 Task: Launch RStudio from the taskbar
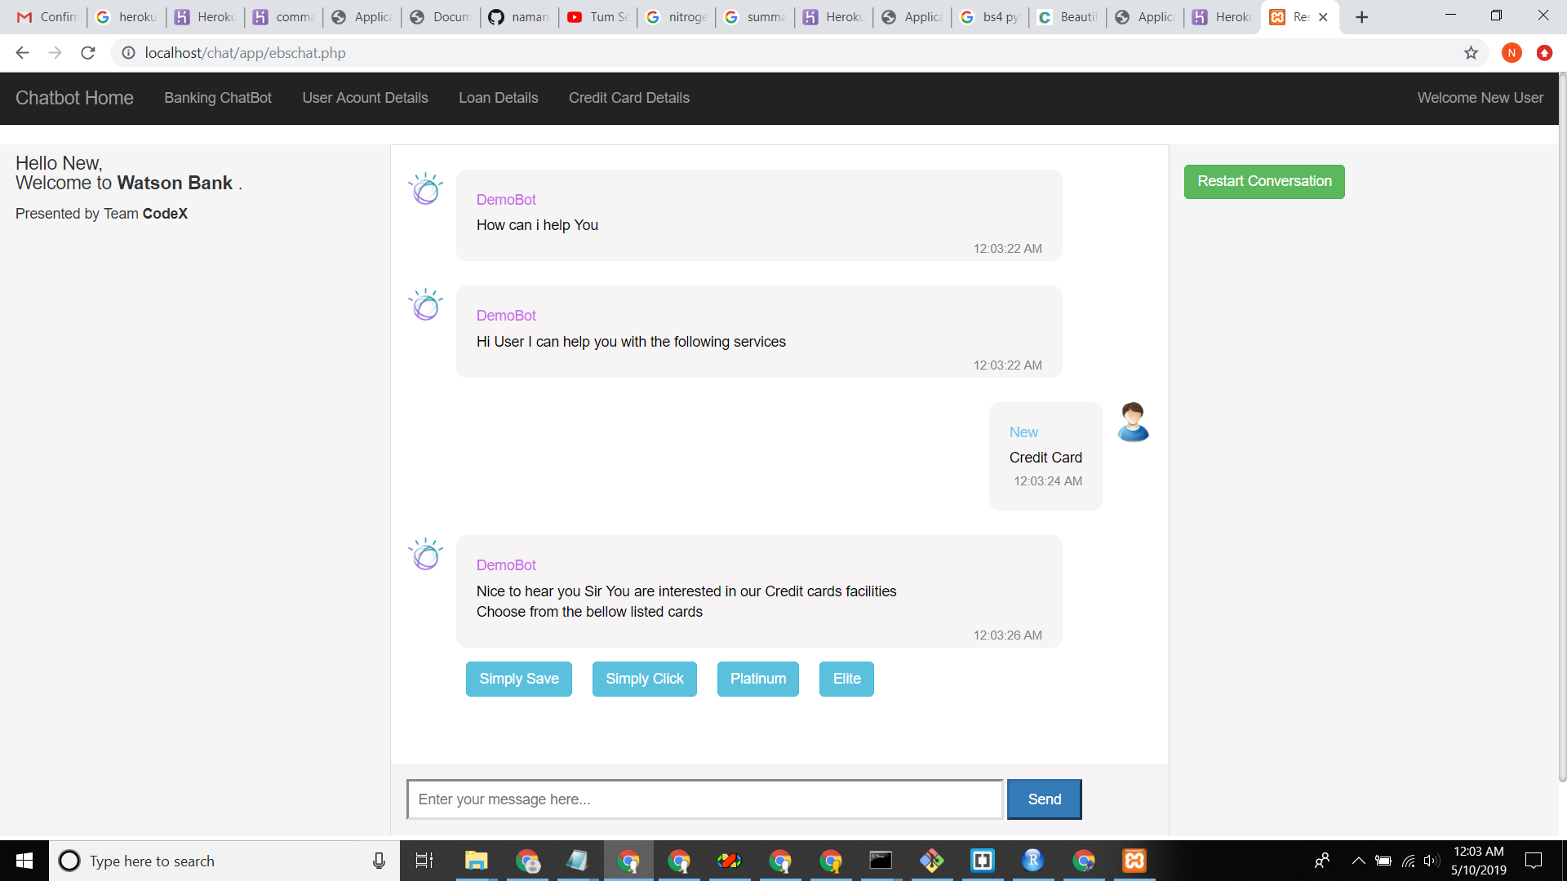coord(1033,861)
